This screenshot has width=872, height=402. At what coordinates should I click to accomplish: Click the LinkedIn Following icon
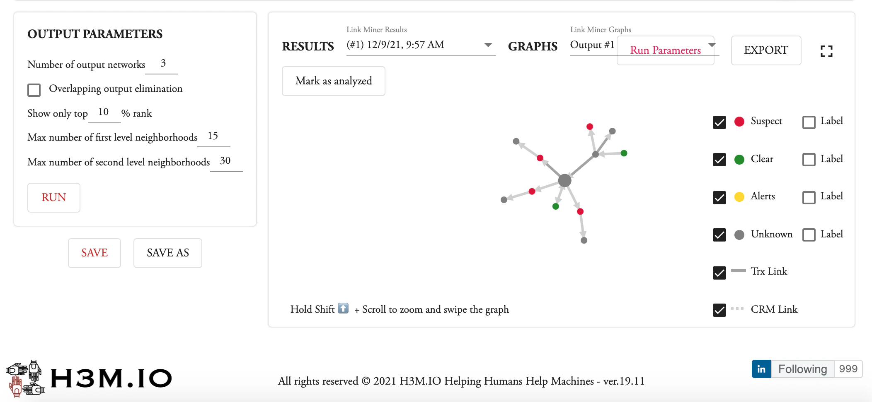tap(761, 369)
